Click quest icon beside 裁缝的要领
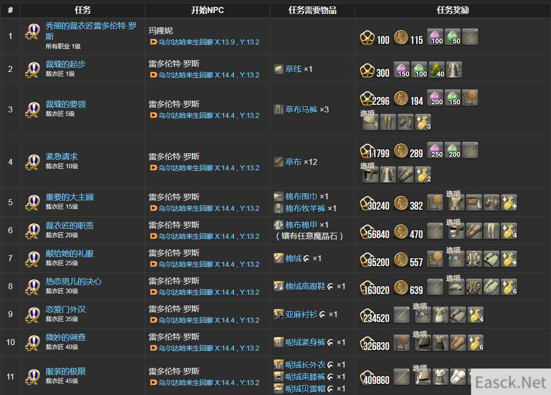551x395 pixels. tap(32, 110)
